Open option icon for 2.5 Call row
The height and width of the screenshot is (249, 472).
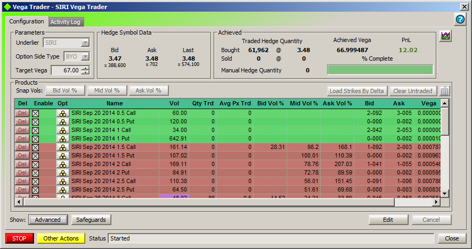point(63,181)
